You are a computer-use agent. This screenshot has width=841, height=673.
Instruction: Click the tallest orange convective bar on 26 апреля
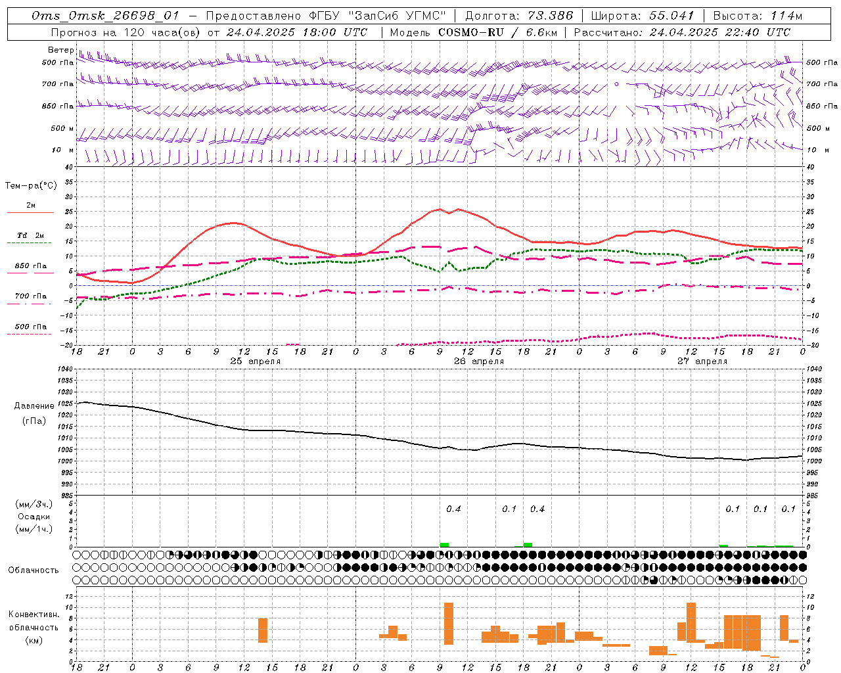point(449,624)
